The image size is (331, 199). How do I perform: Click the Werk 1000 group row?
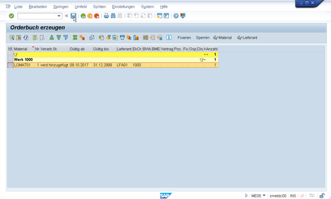(x=116, y=60)
